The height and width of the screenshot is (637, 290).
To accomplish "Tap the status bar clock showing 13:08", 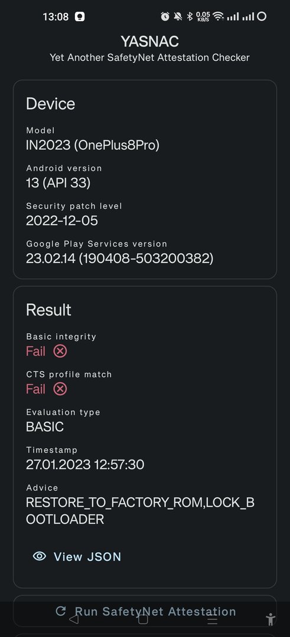I will (56, 17).
